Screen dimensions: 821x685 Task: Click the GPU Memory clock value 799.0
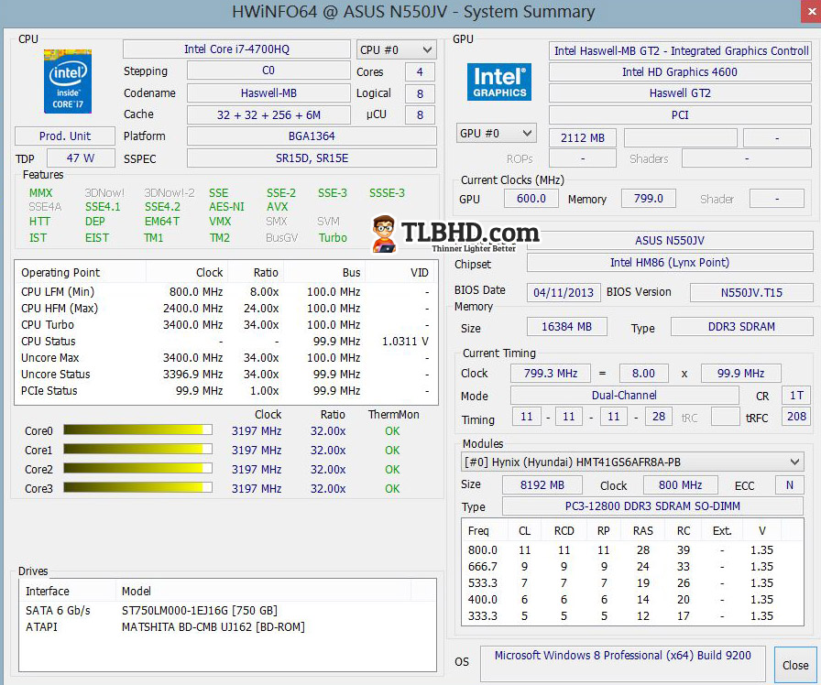[648, 199]
